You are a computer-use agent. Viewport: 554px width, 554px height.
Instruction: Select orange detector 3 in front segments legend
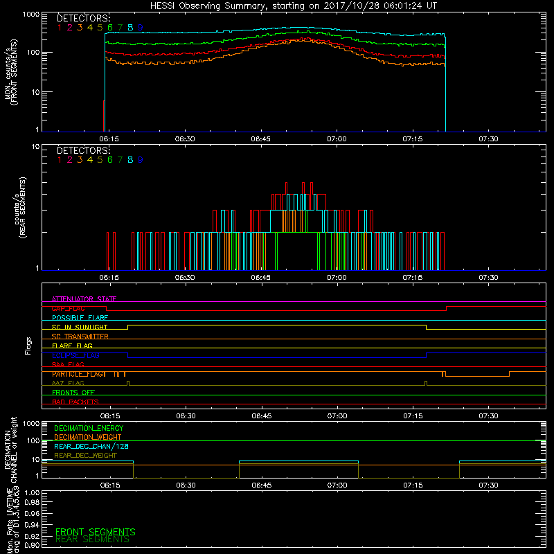coord(80,28)
